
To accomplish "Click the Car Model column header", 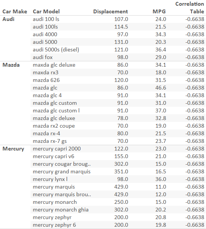I will click(46, 11).
